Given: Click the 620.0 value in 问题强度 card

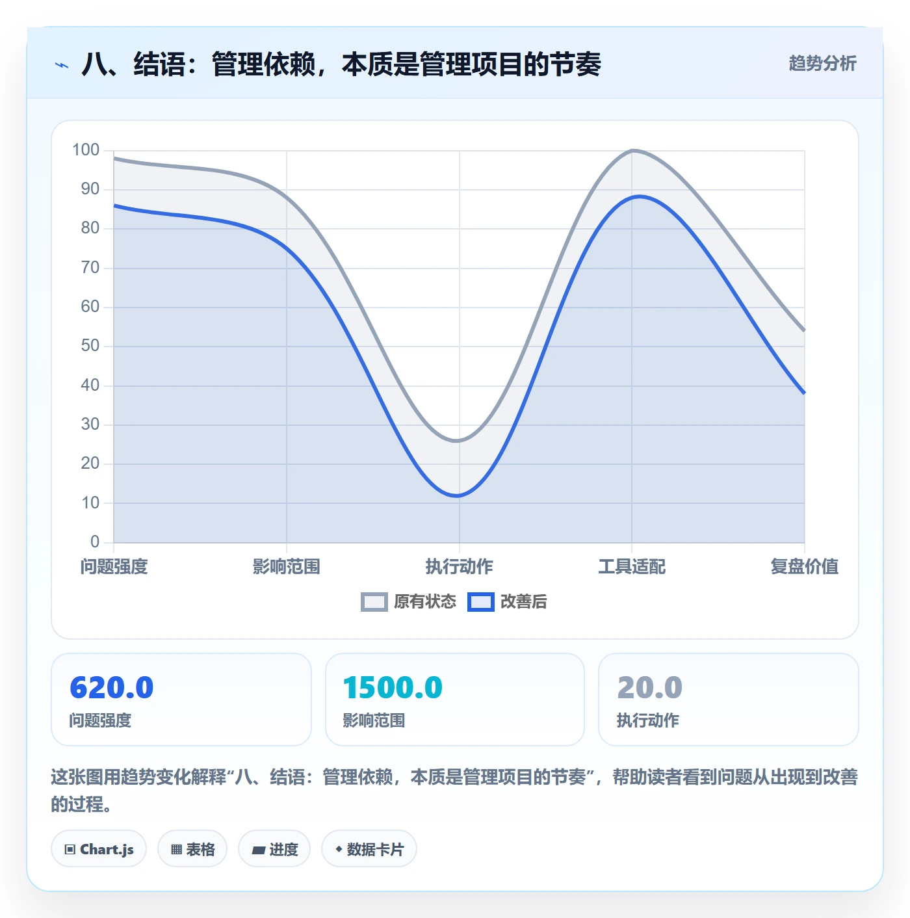Looking at the screenshot, I should tap(112, 688).
